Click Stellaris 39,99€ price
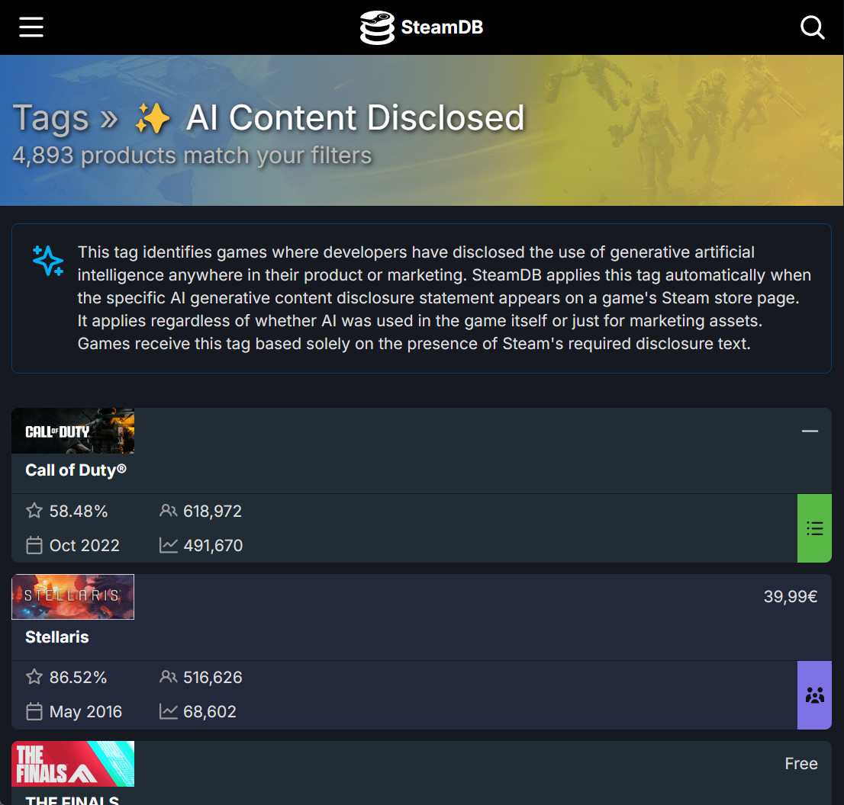 coord(791,596)
